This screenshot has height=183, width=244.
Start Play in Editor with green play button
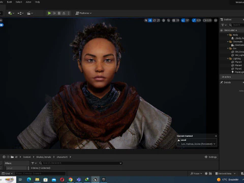pos(49,13)
